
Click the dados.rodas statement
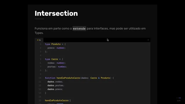point(55,82)
